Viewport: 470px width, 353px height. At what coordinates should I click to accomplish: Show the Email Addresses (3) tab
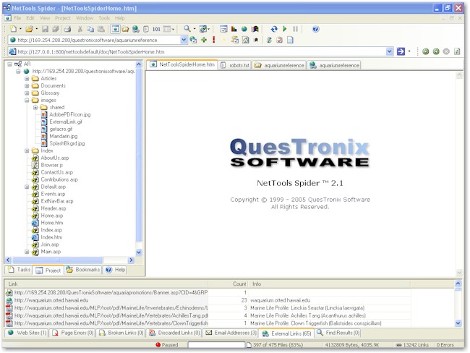231,333
